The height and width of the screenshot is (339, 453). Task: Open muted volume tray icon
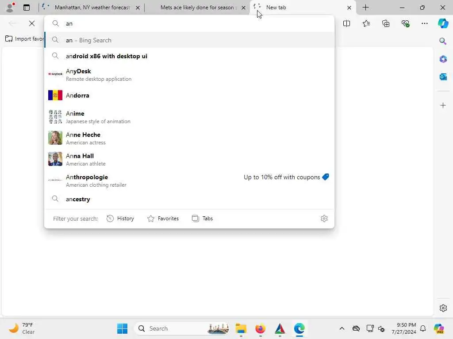click(x=381, y=328)
